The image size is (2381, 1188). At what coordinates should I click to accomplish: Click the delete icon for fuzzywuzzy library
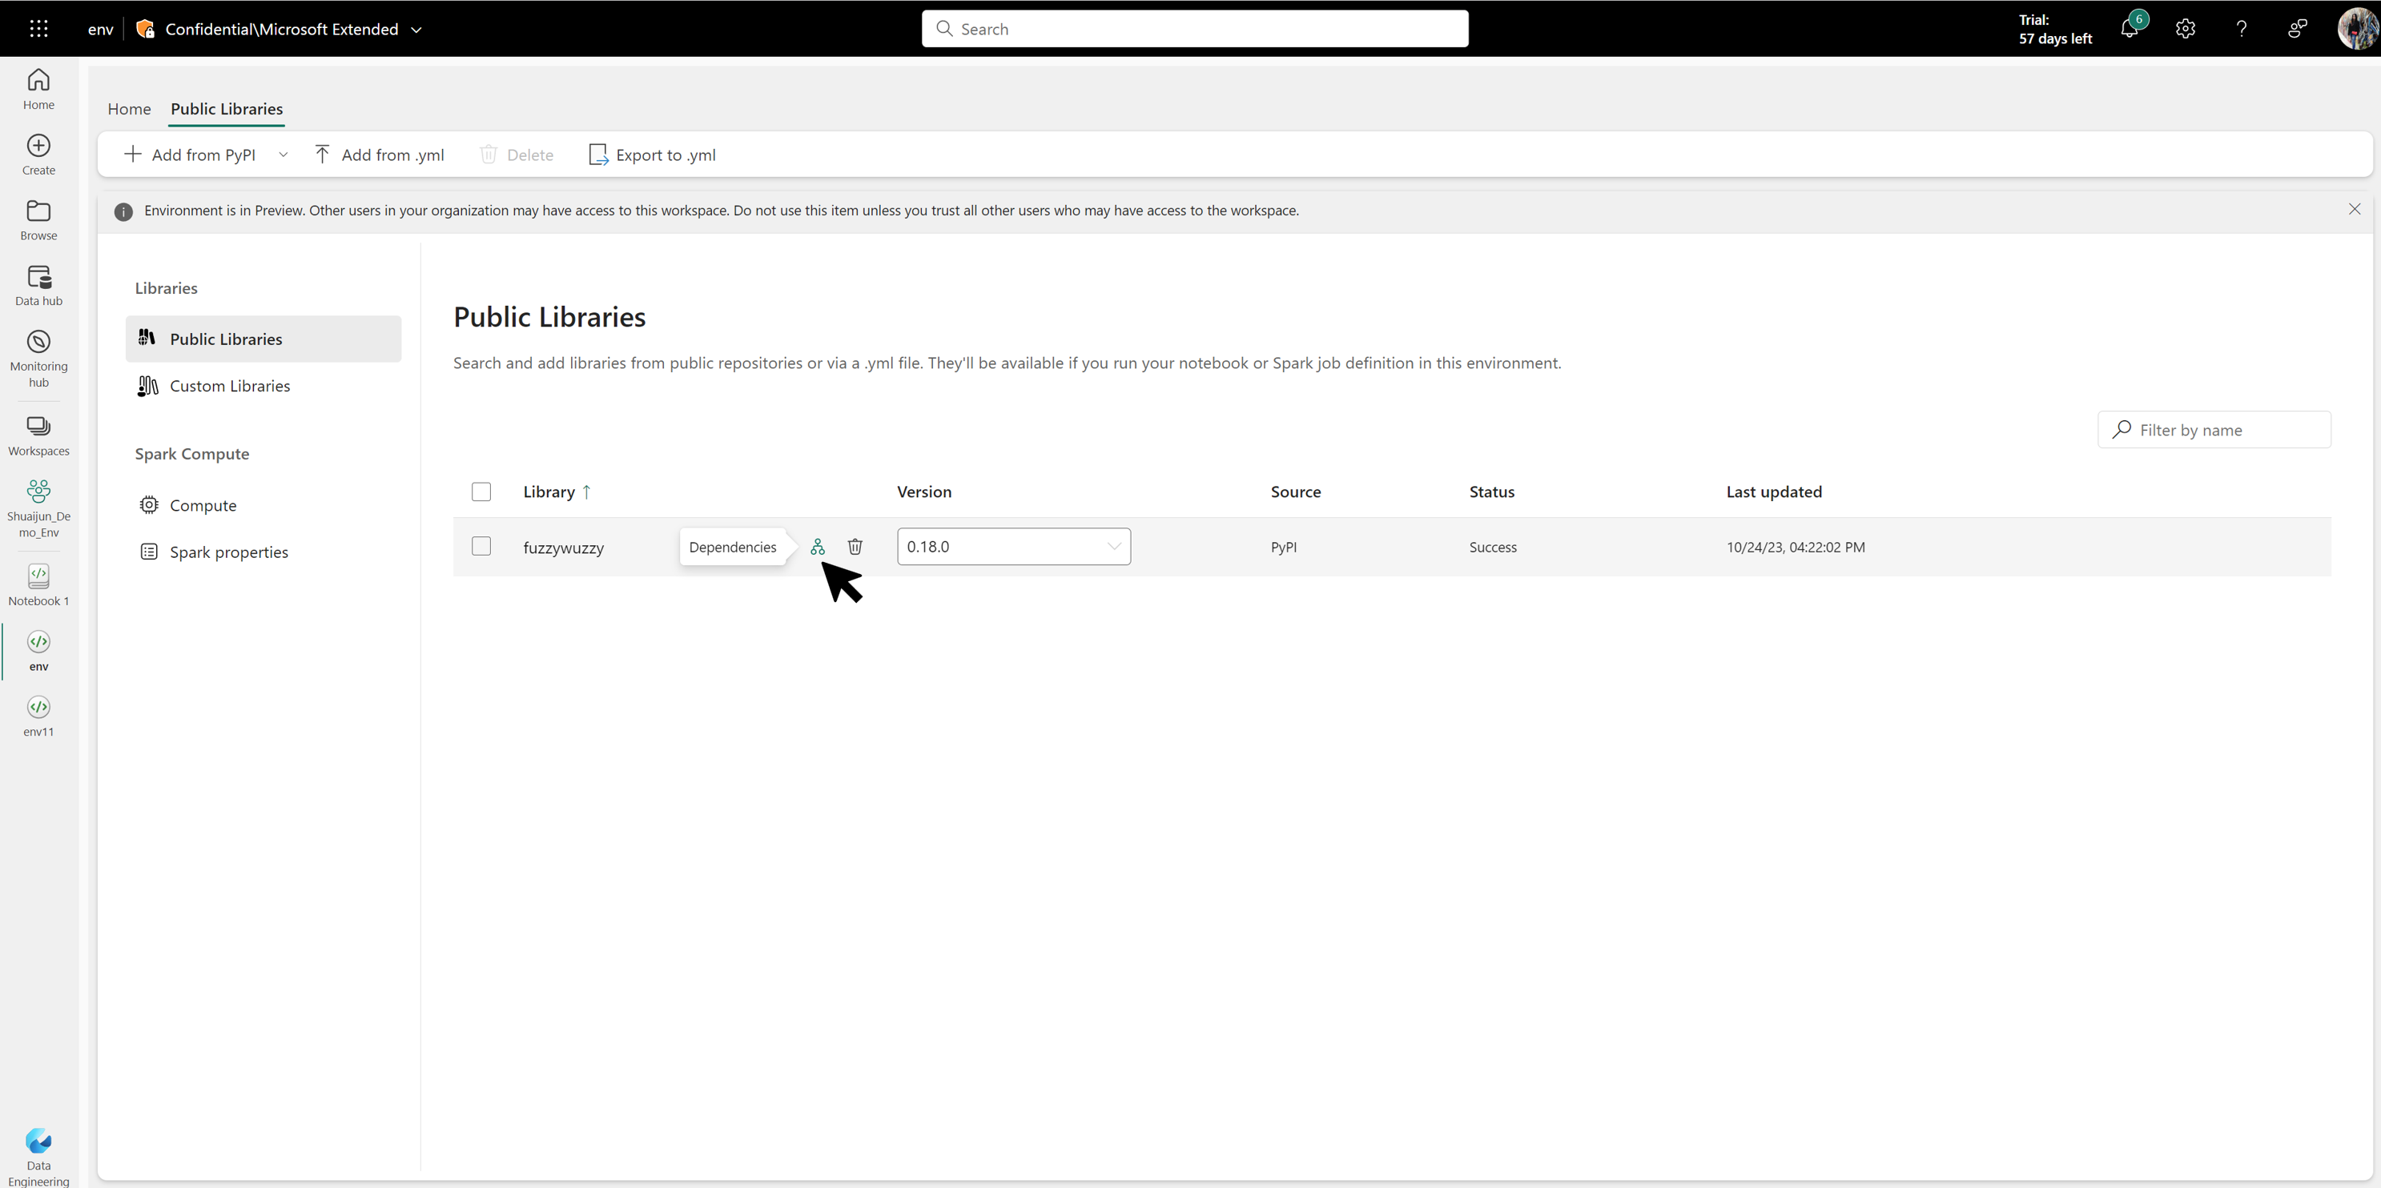pyautogui.click(x=854, y=546)
